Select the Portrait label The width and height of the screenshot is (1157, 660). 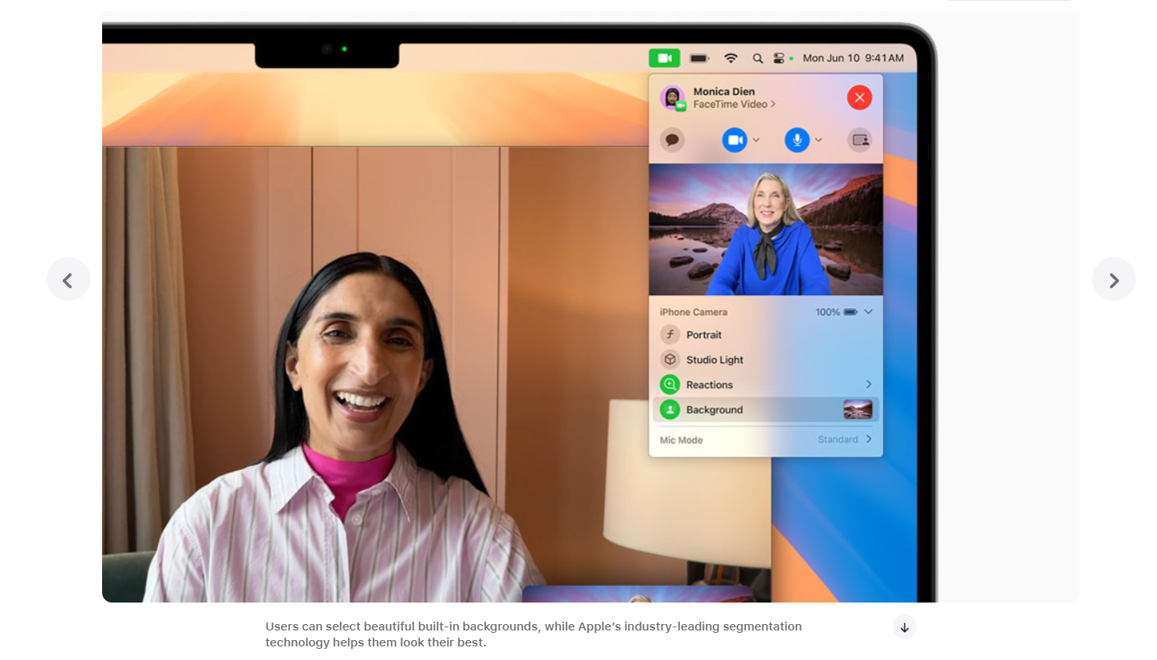pos(704,335)
